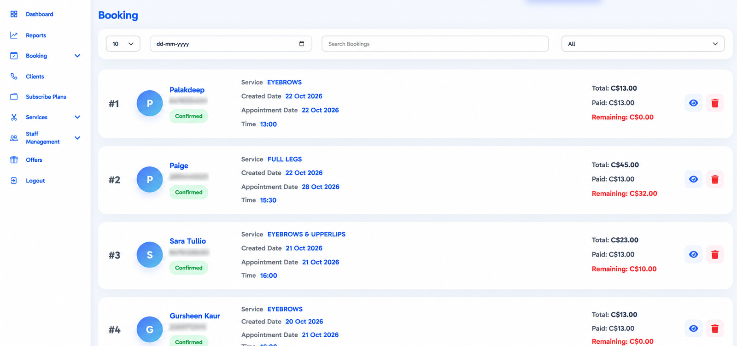Open the All status filter dropdown
737x346 pixels.
pos(643,44)
